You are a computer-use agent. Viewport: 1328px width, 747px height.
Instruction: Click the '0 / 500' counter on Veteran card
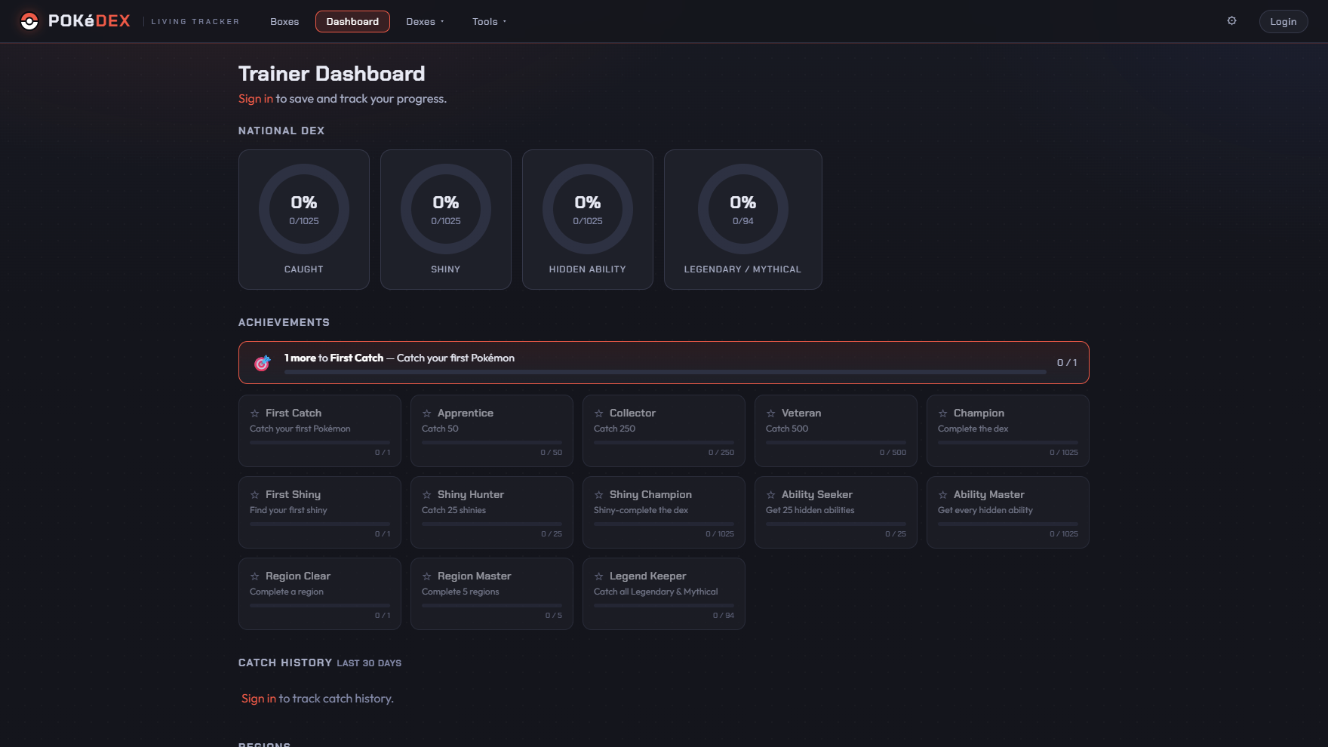(x=893, y=453)
